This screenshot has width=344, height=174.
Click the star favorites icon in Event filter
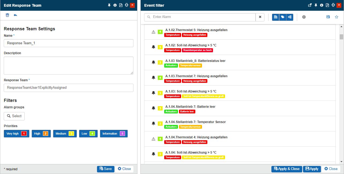click(336, 17)
